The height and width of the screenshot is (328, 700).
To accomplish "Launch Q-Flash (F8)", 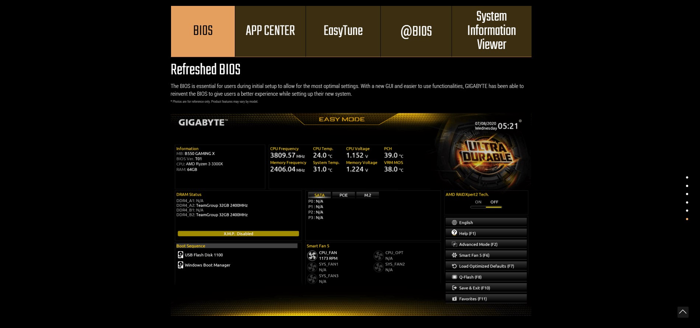I will pos(486,277).
